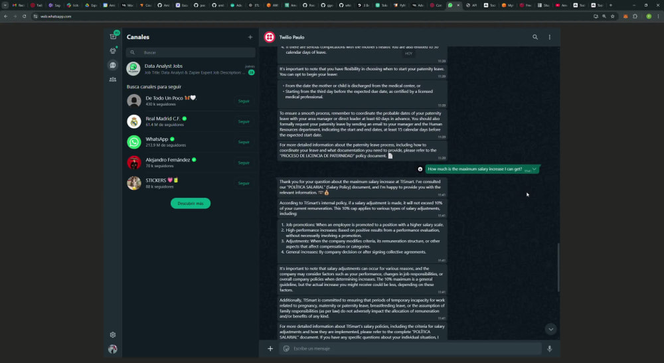Open the orange extension icon in toolbar
Image resolution: width=664 pixels, height=363 pixels.
625,17
